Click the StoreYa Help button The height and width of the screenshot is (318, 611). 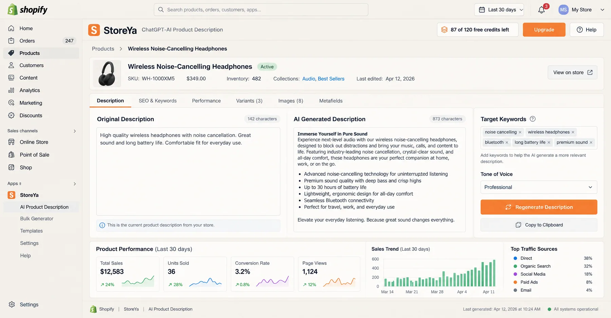pyautogui.click(x=587, y=30)
